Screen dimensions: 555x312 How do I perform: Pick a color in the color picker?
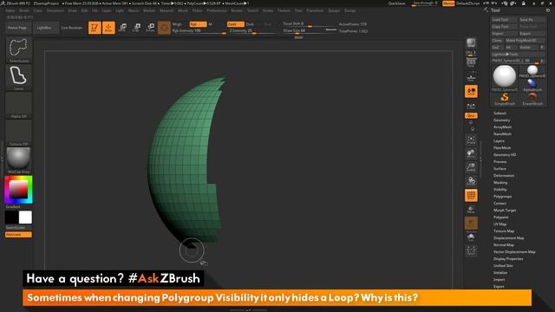[x=18, y=190]
